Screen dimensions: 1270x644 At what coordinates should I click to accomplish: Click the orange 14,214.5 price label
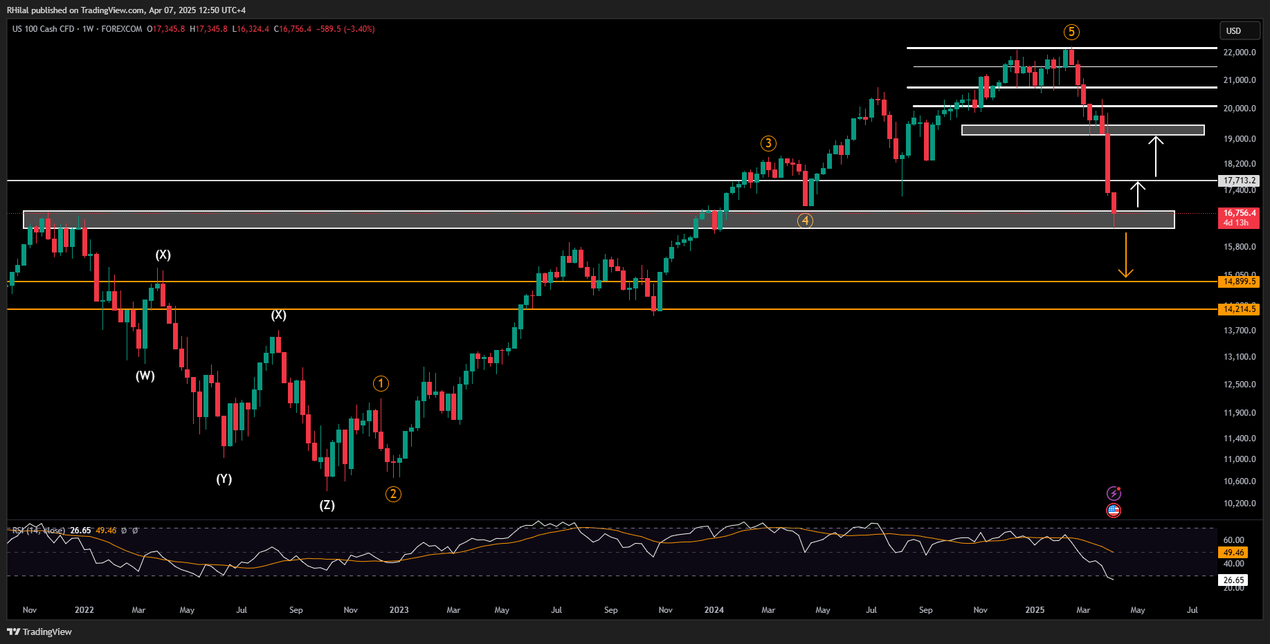pos(1239,309)
